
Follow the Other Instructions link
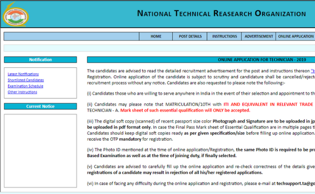22,92
